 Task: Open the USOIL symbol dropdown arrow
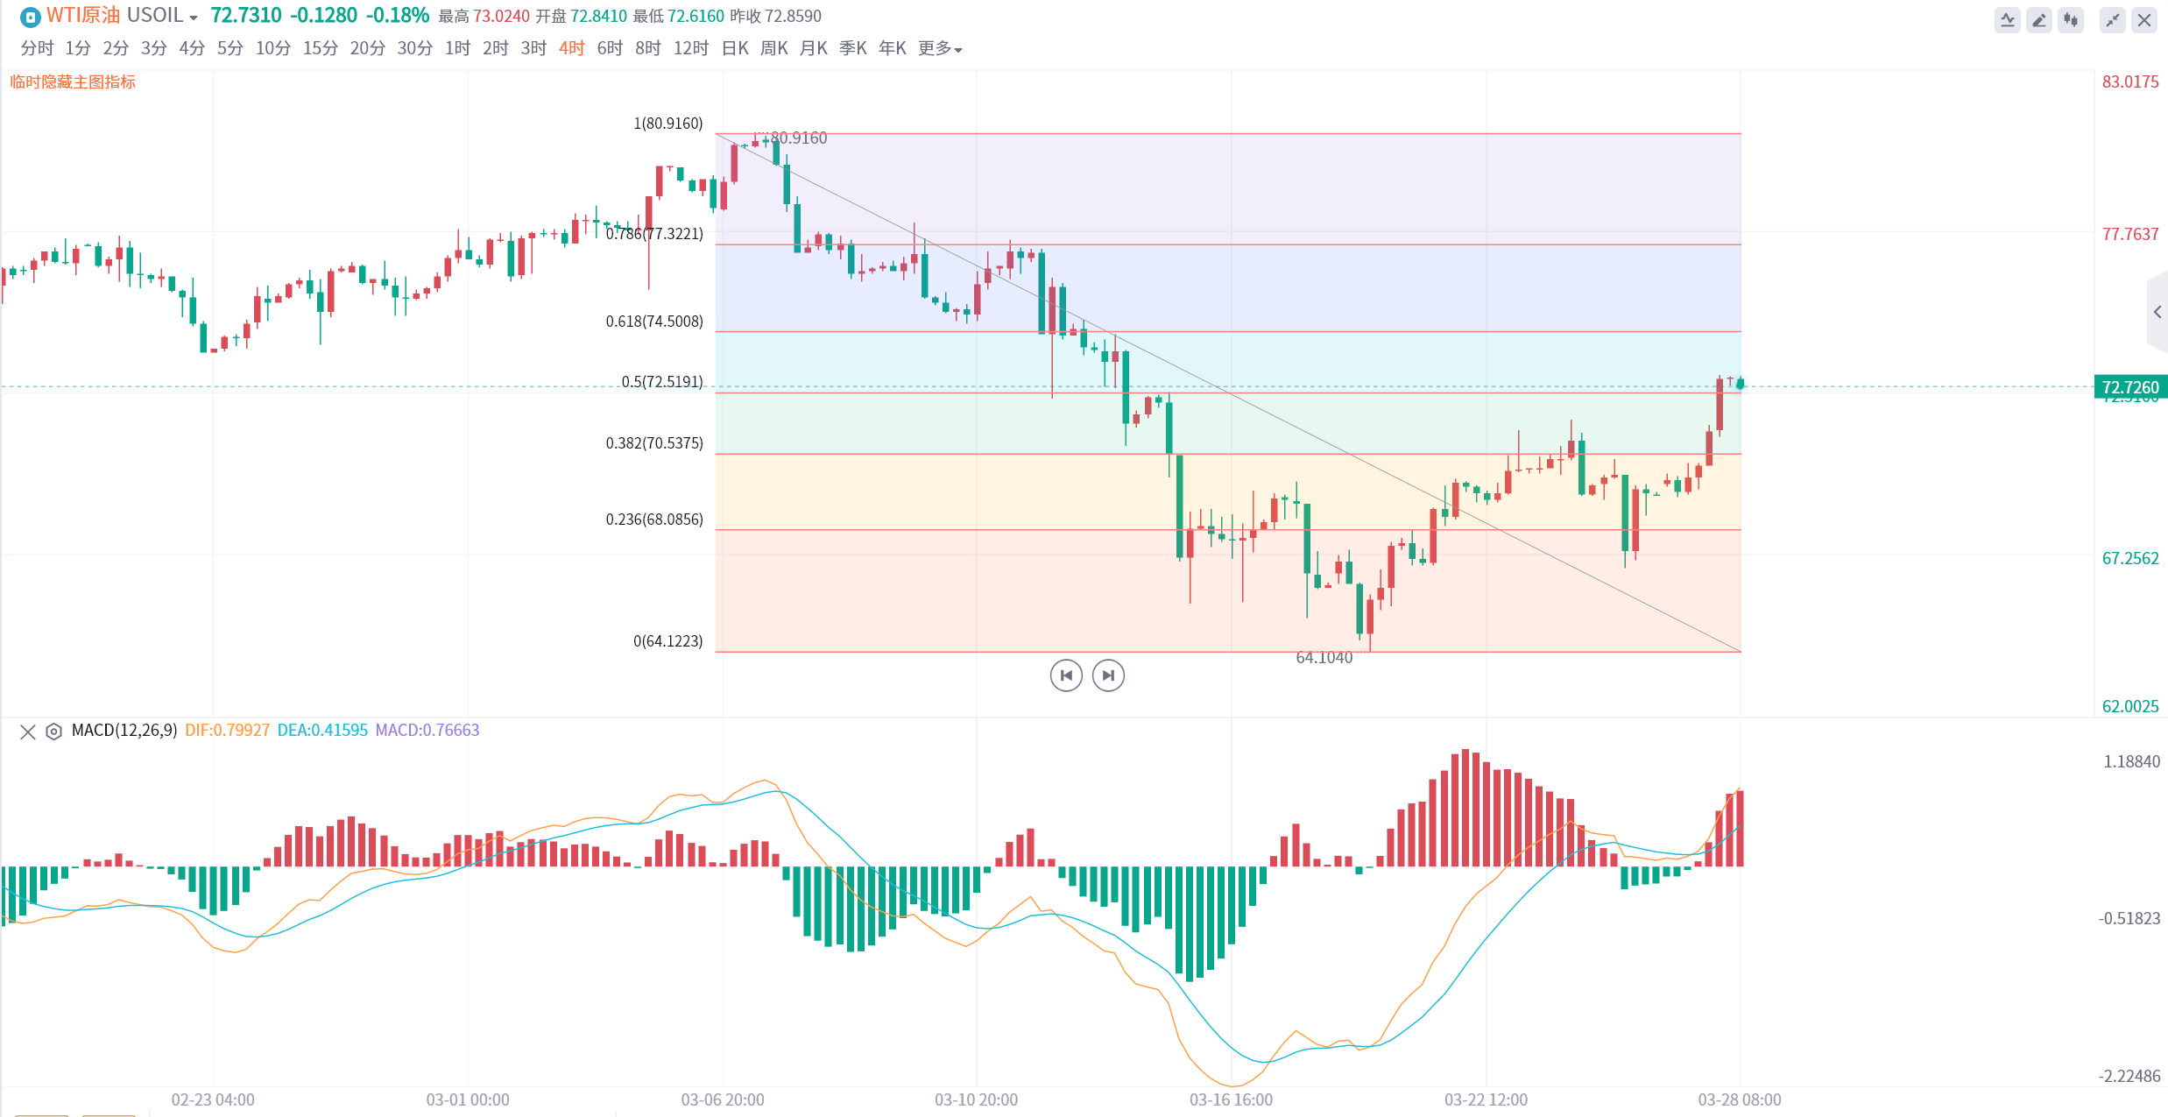click(194, 18)
